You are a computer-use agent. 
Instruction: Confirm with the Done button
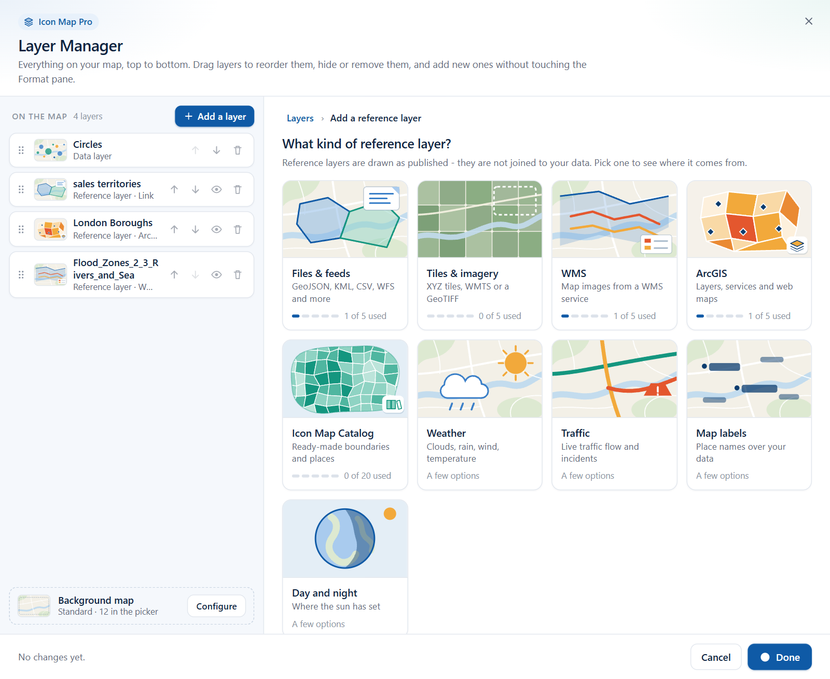(780, 657)
